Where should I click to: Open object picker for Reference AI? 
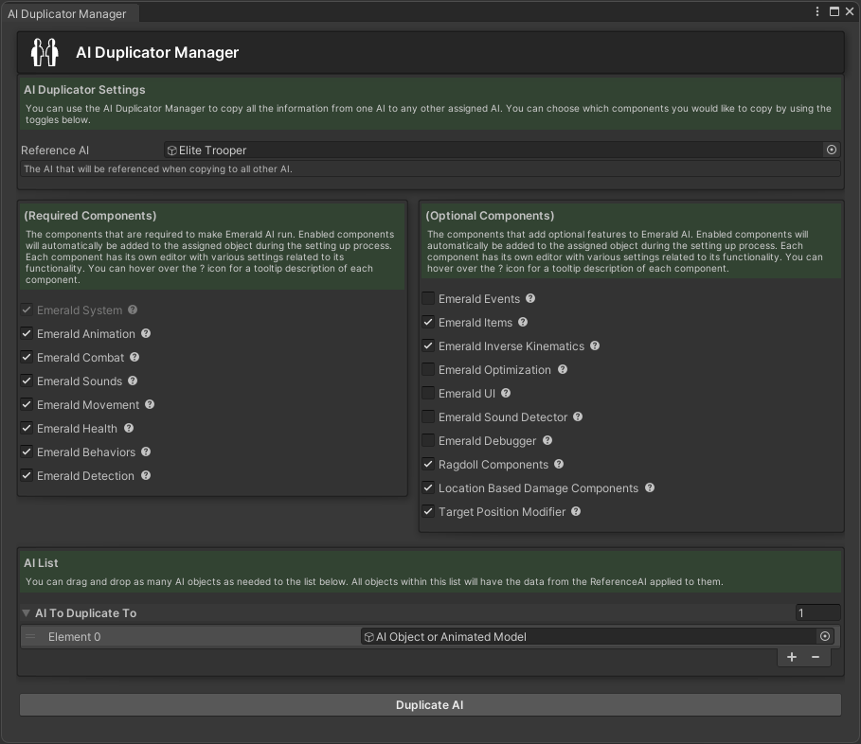click(832, 150)
